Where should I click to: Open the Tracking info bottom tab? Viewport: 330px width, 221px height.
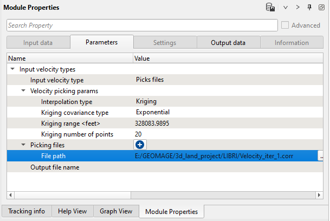[27, 211]
